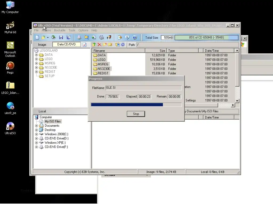This screenshot has height=204, width=273.
Task: Open the Bootable menu
Action: tap(60, 30)
